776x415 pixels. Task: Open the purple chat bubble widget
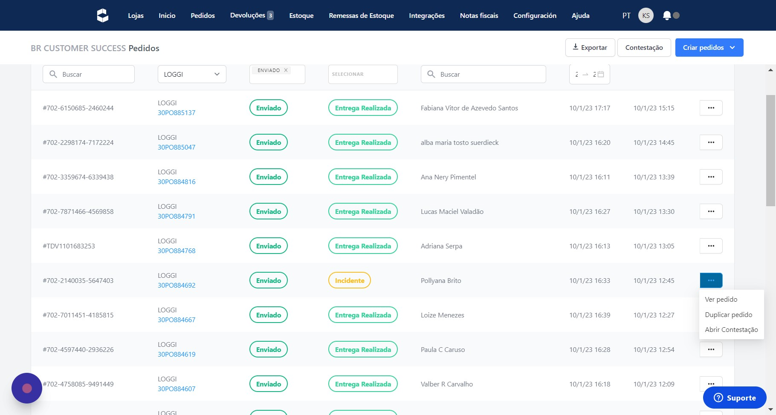pos(27,388)
